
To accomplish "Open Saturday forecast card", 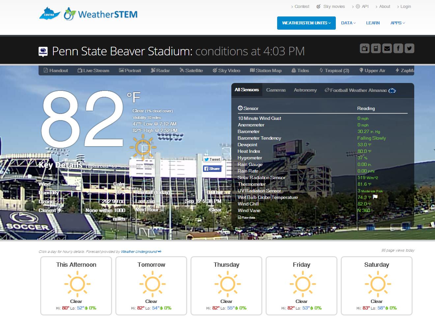I will 377,286.
